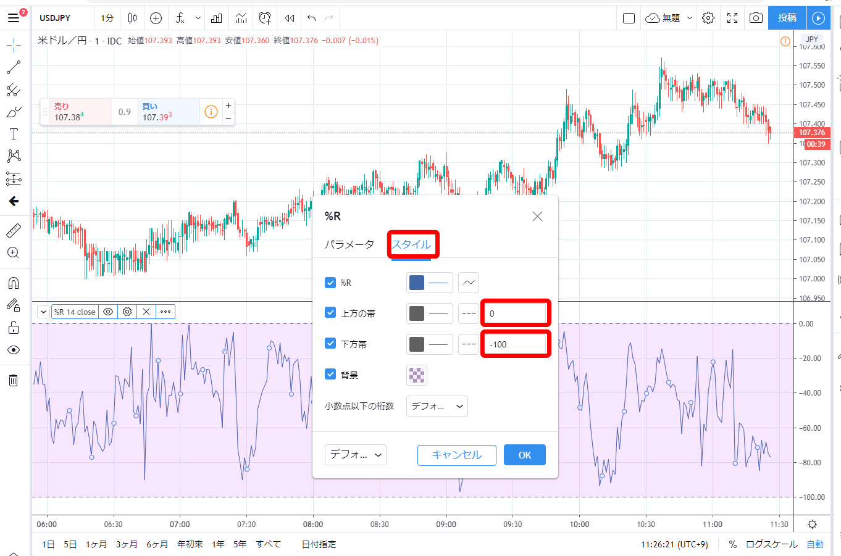Open chart settings gear in top toolbar

click(708, 18)
